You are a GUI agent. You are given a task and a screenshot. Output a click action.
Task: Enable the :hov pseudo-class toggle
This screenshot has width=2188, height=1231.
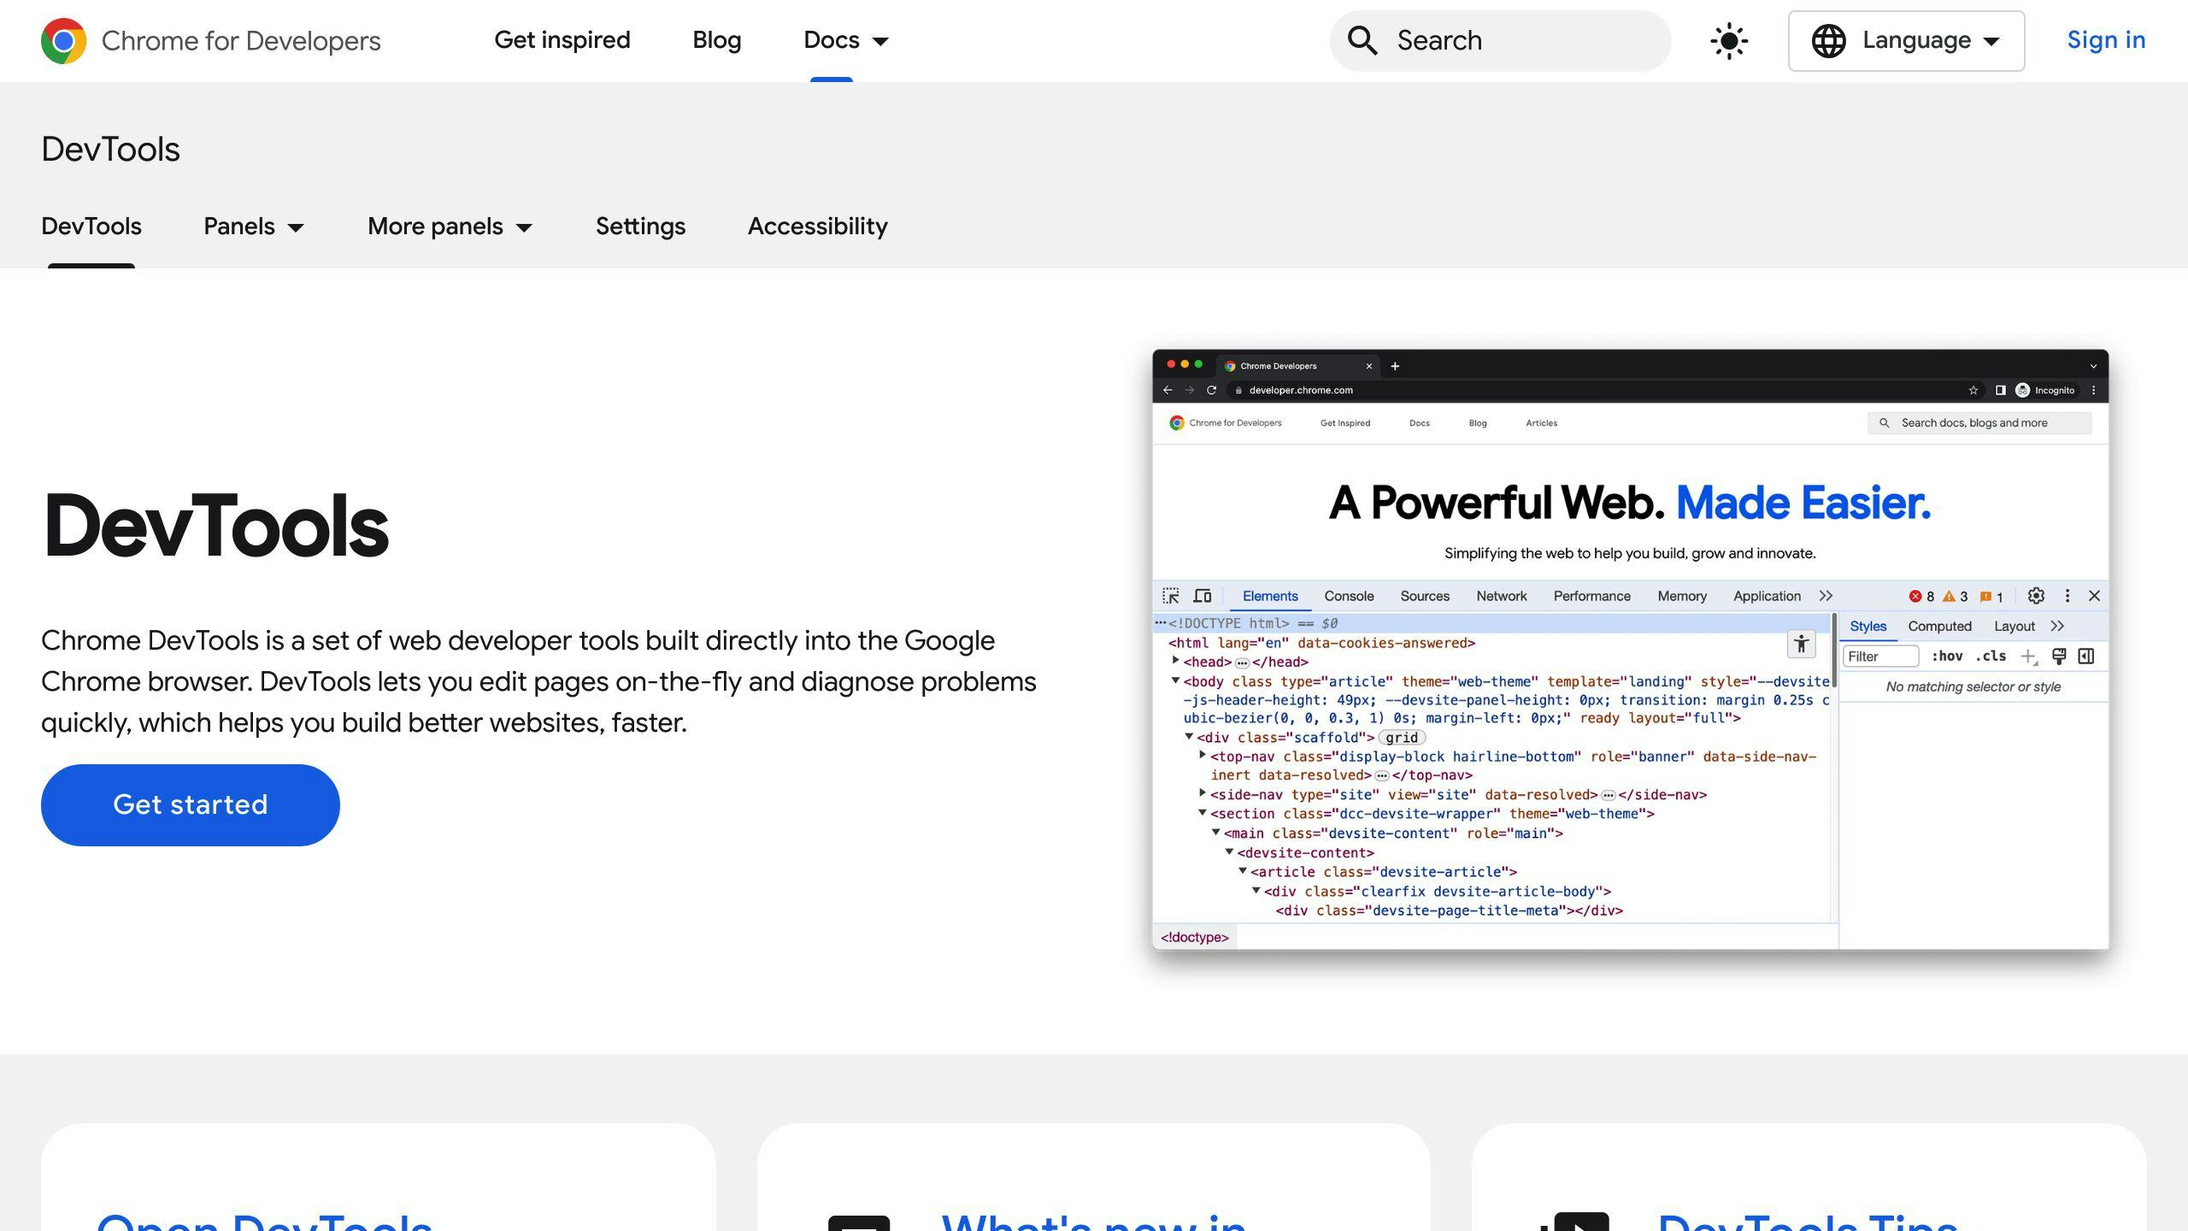(1948, 657)
